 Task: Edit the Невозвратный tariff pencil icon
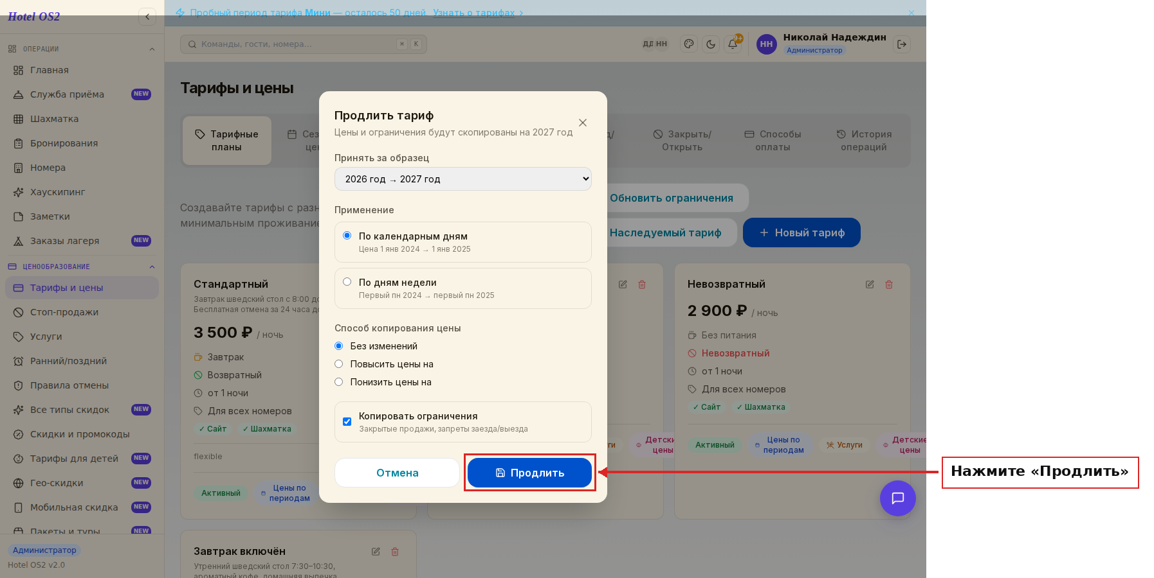point(870,285)
